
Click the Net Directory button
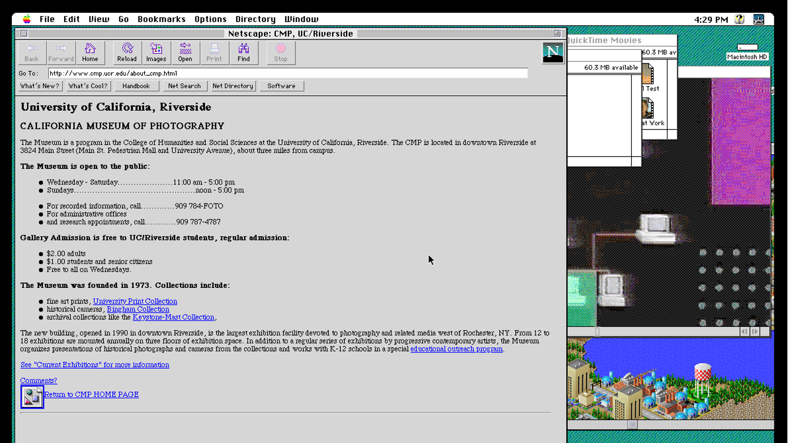pyautogui.click(x=232, y=86)
